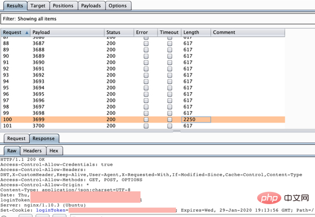
Task: Toggle Timeout checkbox for request 88
Action: tap(170, 43)
